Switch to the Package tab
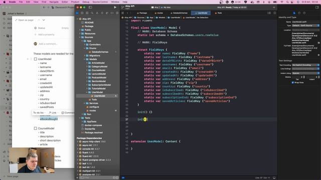This screenshot has height=180, width=321. 142,13
